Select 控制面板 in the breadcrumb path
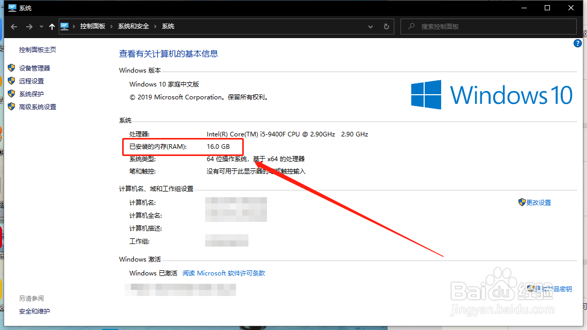587x330 pixels. pos(94,26)
